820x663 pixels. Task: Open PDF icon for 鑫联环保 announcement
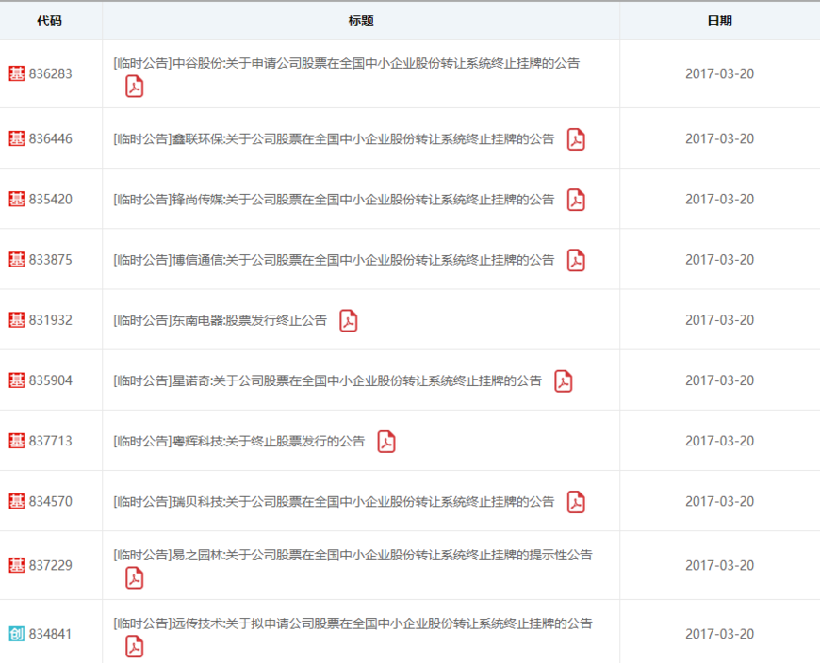pyautogui.click(x=576, y=139)
